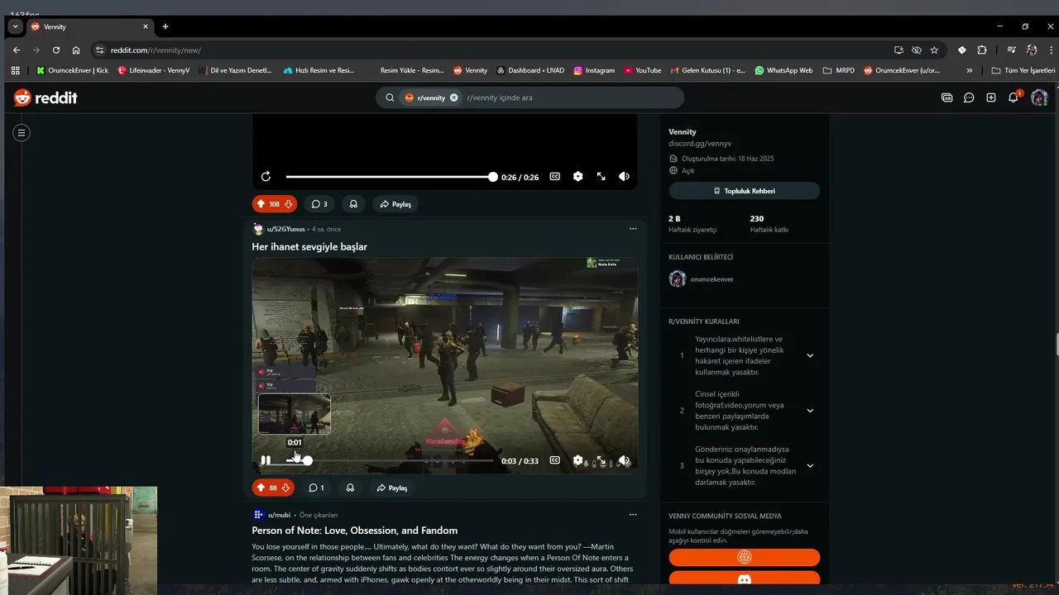Click Topluluk Rehberi community guide button
Screen dimensions: 1059x595
coord(744,191)
